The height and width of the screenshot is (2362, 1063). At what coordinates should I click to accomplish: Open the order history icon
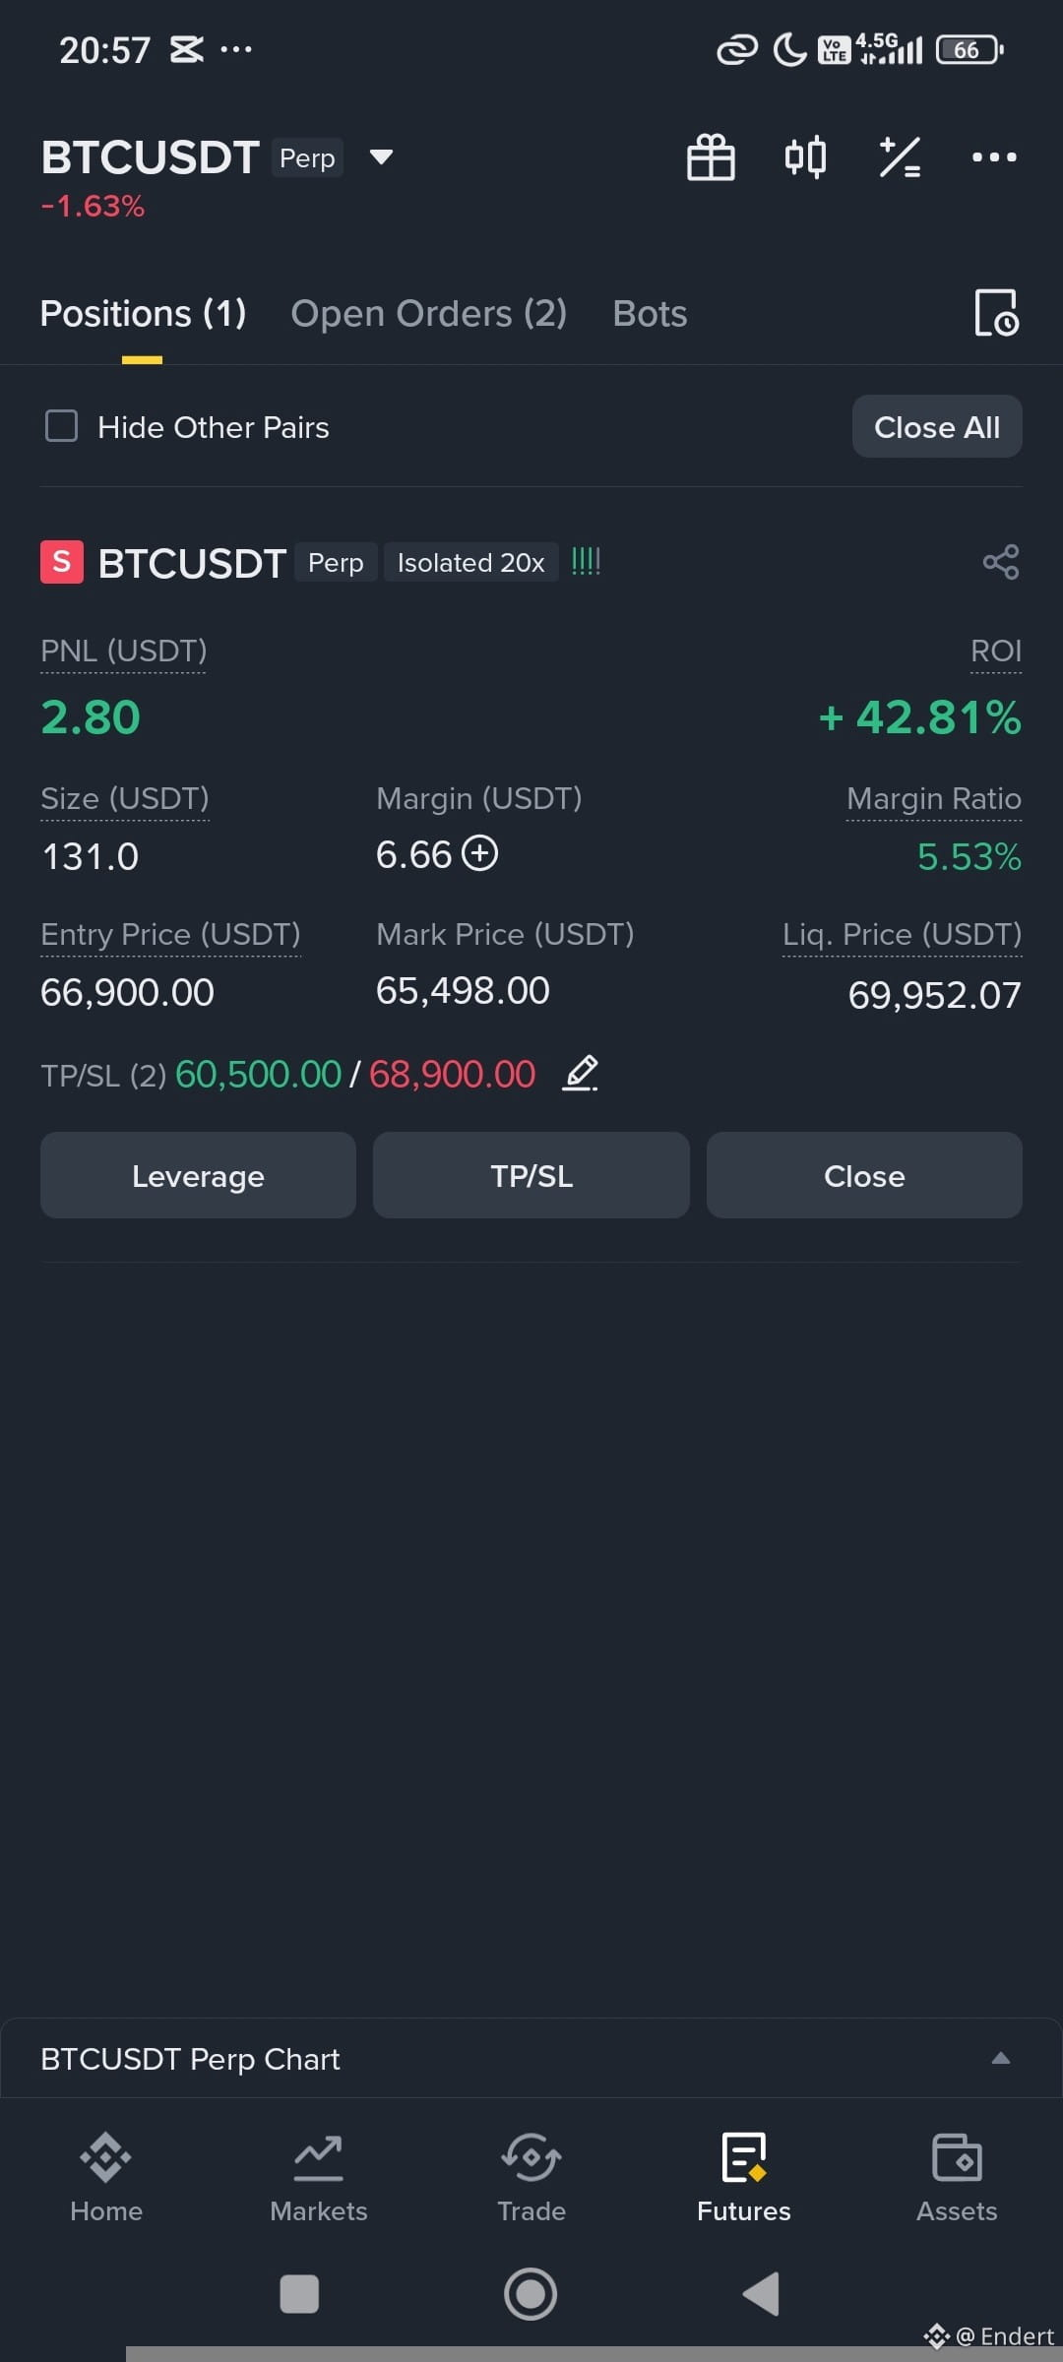point(996,313)
